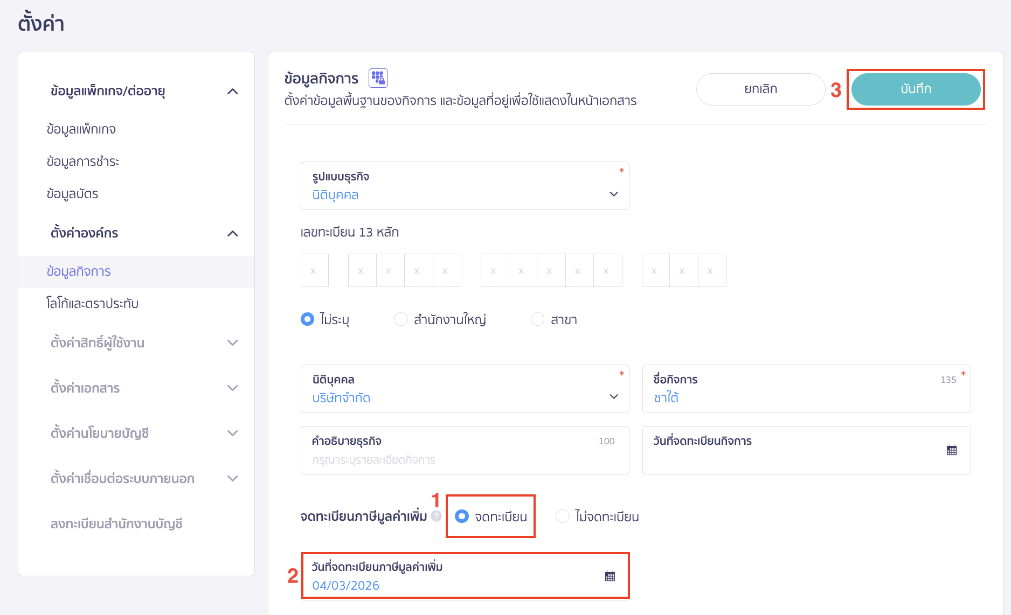Click the help tooltip beside จดทะเบียนภาษีมูลค่าเพิ่ม
The height and width of the screenshot is (615, 1011).
tap(437, 516)
